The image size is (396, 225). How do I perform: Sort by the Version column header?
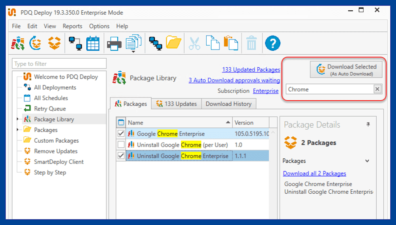251,122
